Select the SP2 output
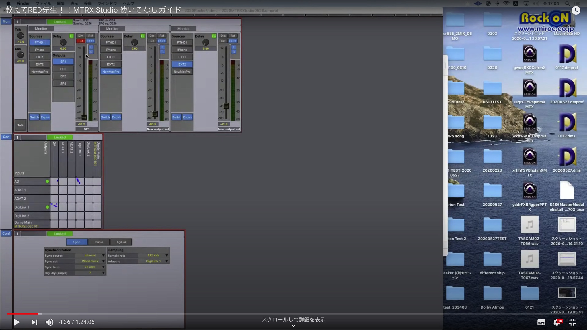 tap(63, 69)
